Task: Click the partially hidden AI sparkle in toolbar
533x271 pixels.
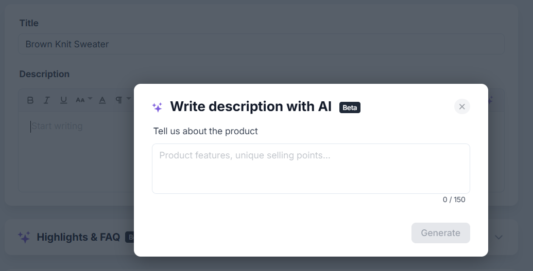Action: pyautogui.click(x=490, y=100)
